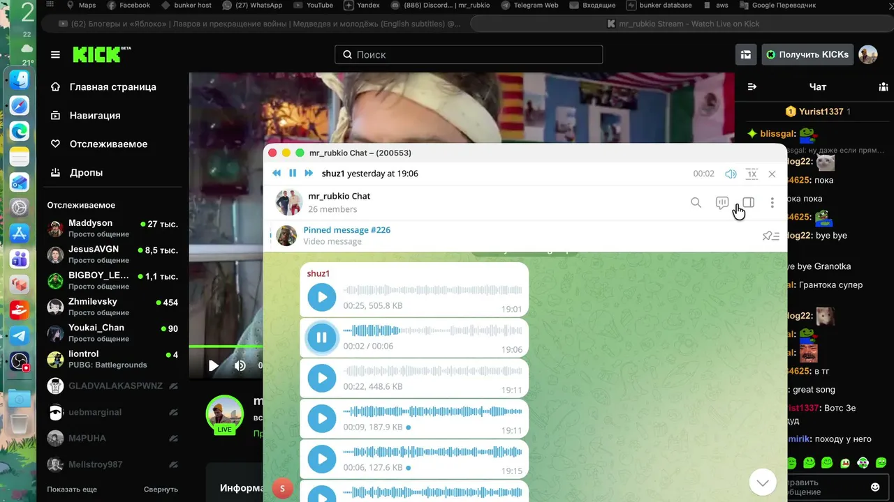Switch to Блогеры и «Яблоко» YouTube tab
Viewport: 894px width, 502px height.
click(259, 24)
